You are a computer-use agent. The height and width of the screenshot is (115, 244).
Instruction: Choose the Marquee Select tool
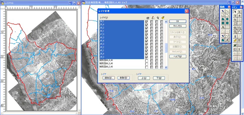239,11
